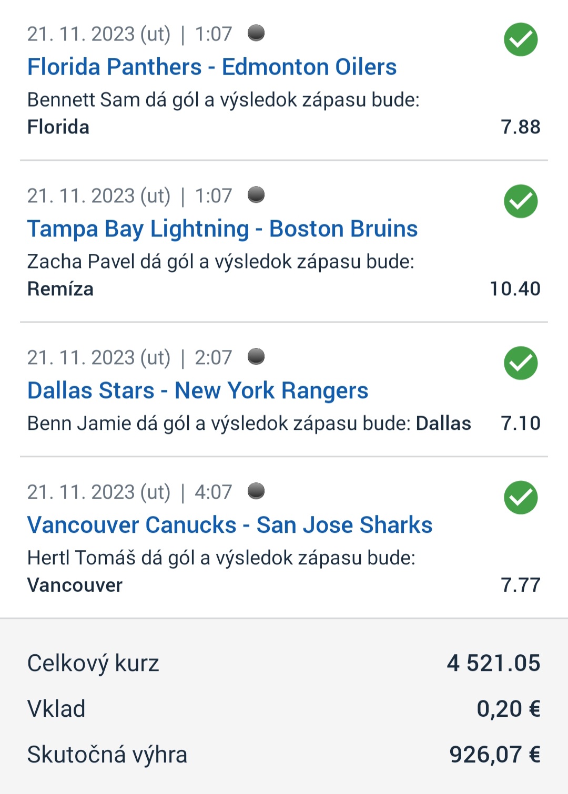The width and height of the screenshot is (568, 794).
Task: Open the Vancouver Canucks - San Jose Sharks match
Action: pos(230,525)
